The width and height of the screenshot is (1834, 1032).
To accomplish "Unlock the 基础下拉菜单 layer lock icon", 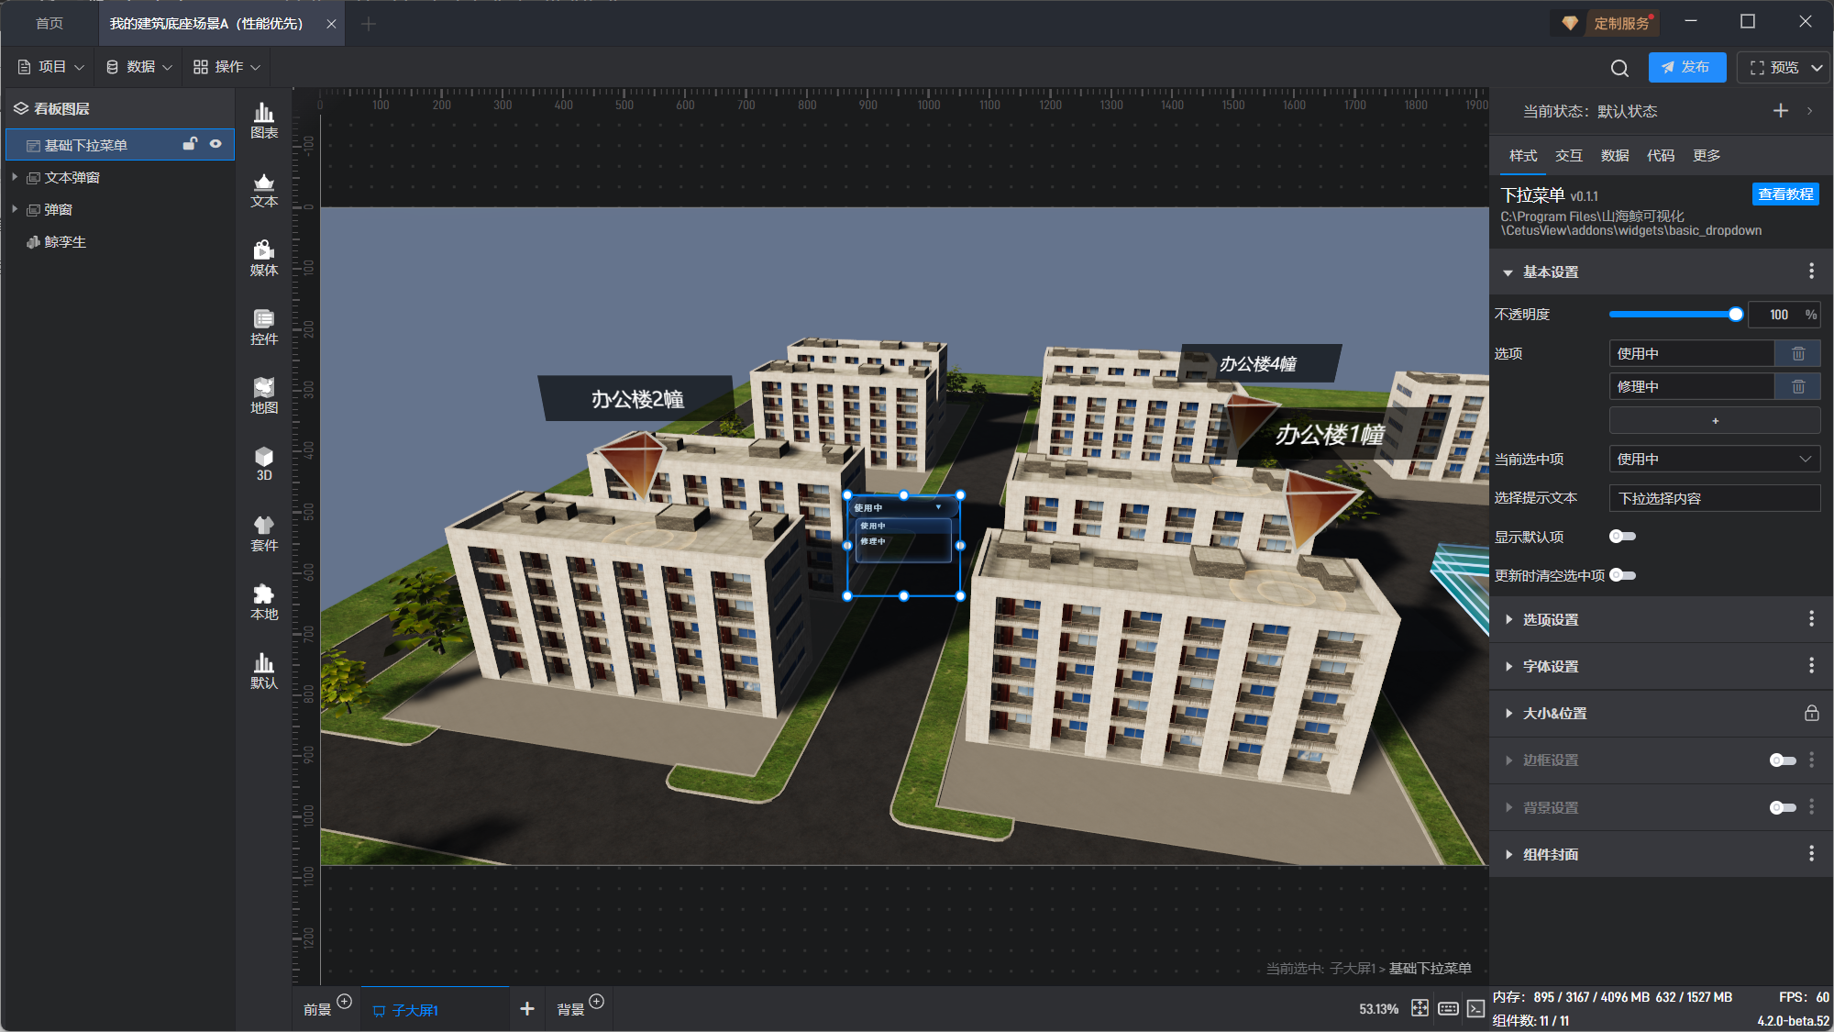I will coord(190,144).
